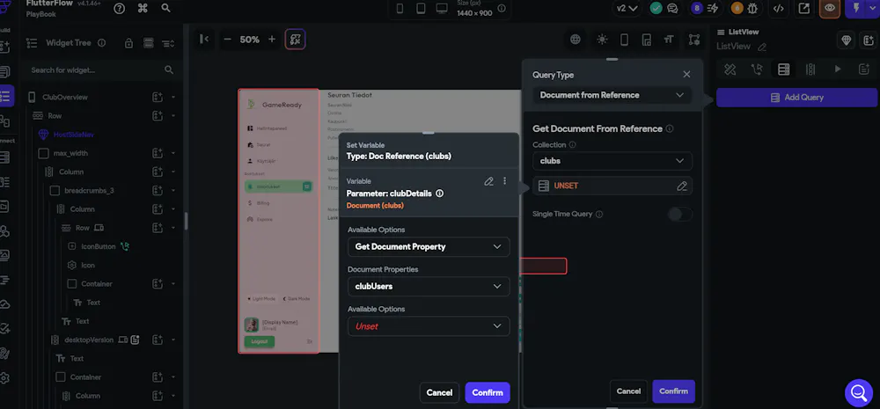Open the backend query tab icon
This screenshot has width=880, height=409.
[x=784, y=69]
